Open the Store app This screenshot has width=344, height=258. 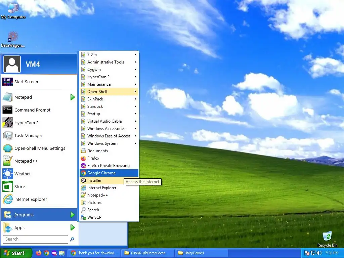point(39,186)
